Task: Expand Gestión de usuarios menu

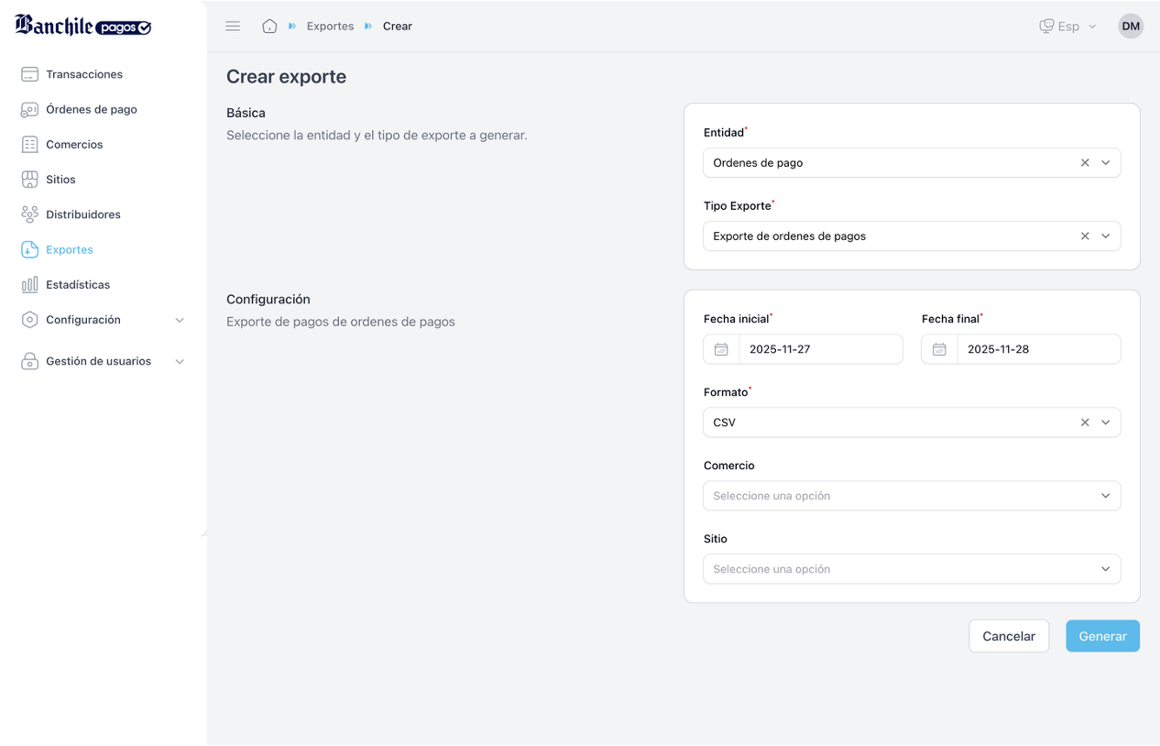Action: [x=103, y=361]
